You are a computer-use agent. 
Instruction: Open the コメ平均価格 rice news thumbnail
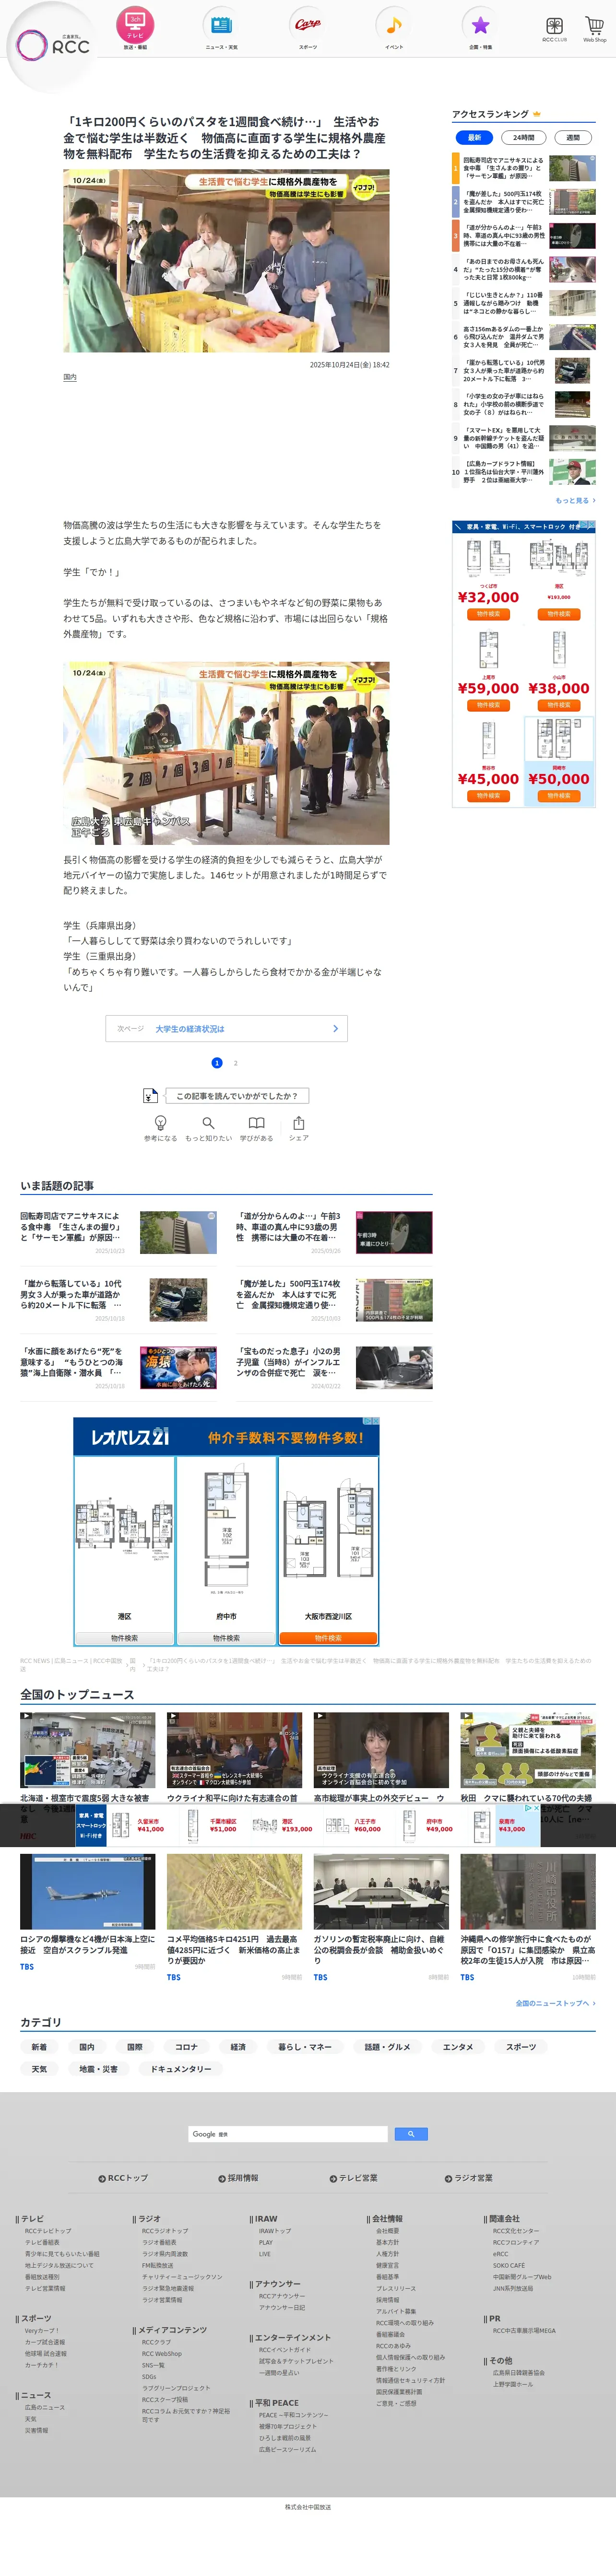[234, 1892]
